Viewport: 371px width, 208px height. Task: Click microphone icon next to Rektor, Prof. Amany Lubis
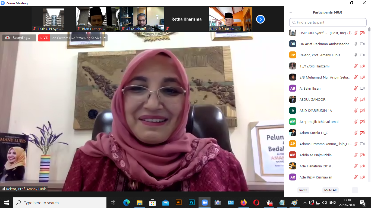pyautogui.click(x=356, y=55)
